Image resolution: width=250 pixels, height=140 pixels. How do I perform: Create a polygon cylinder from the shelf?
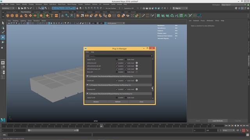click(x=17, y=16)
